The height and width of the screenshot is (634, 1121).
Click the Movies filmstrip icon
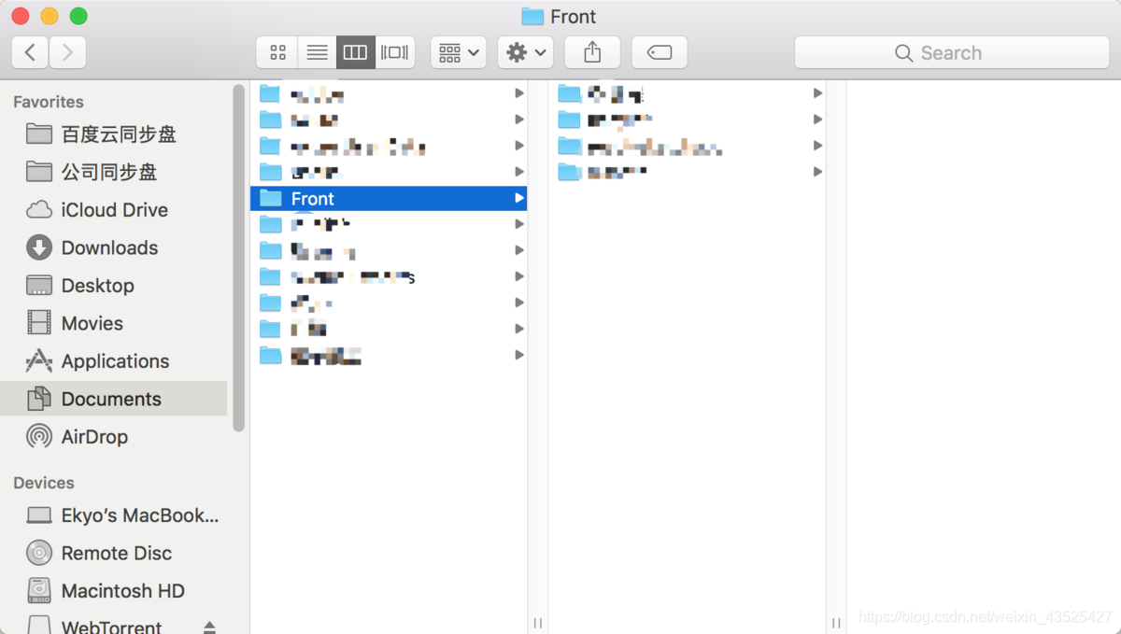(39, 323)
